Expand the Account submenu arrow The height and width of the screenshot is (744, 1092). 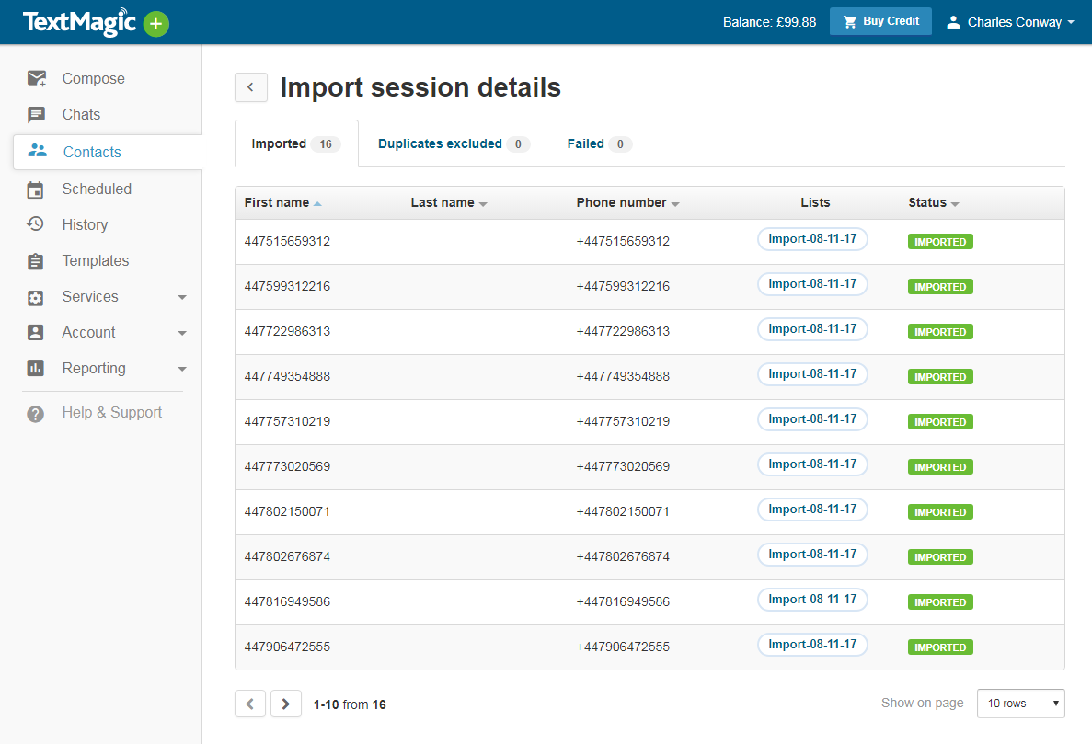[182, 333]
